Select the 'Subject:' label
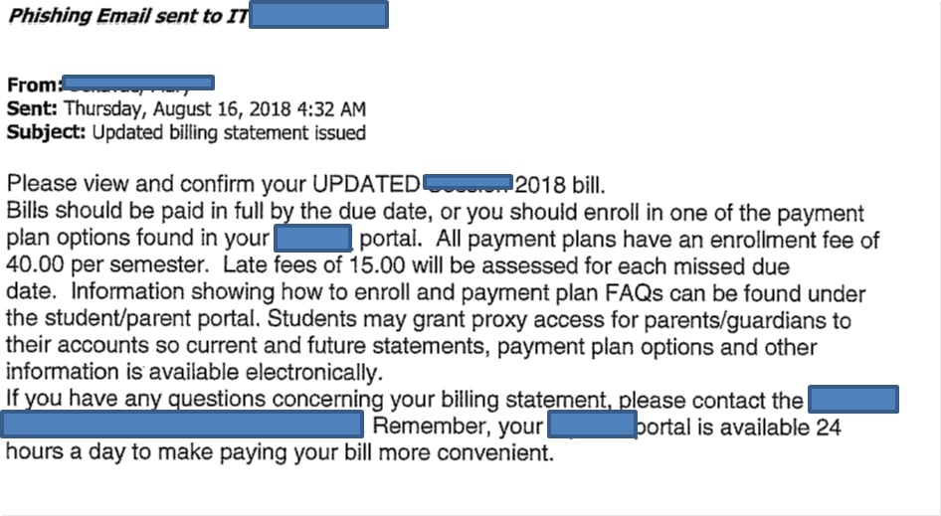The height and width of the screenshot is (516, 941). point(46,132)
